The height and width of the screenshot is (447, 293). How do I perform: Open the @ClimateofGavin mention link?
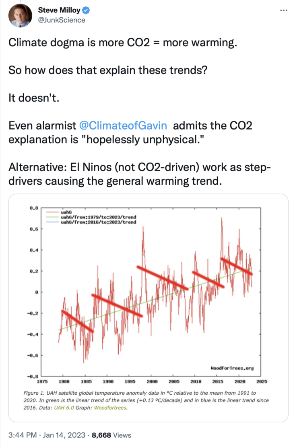pyautogui.click(x=123, y=126)
